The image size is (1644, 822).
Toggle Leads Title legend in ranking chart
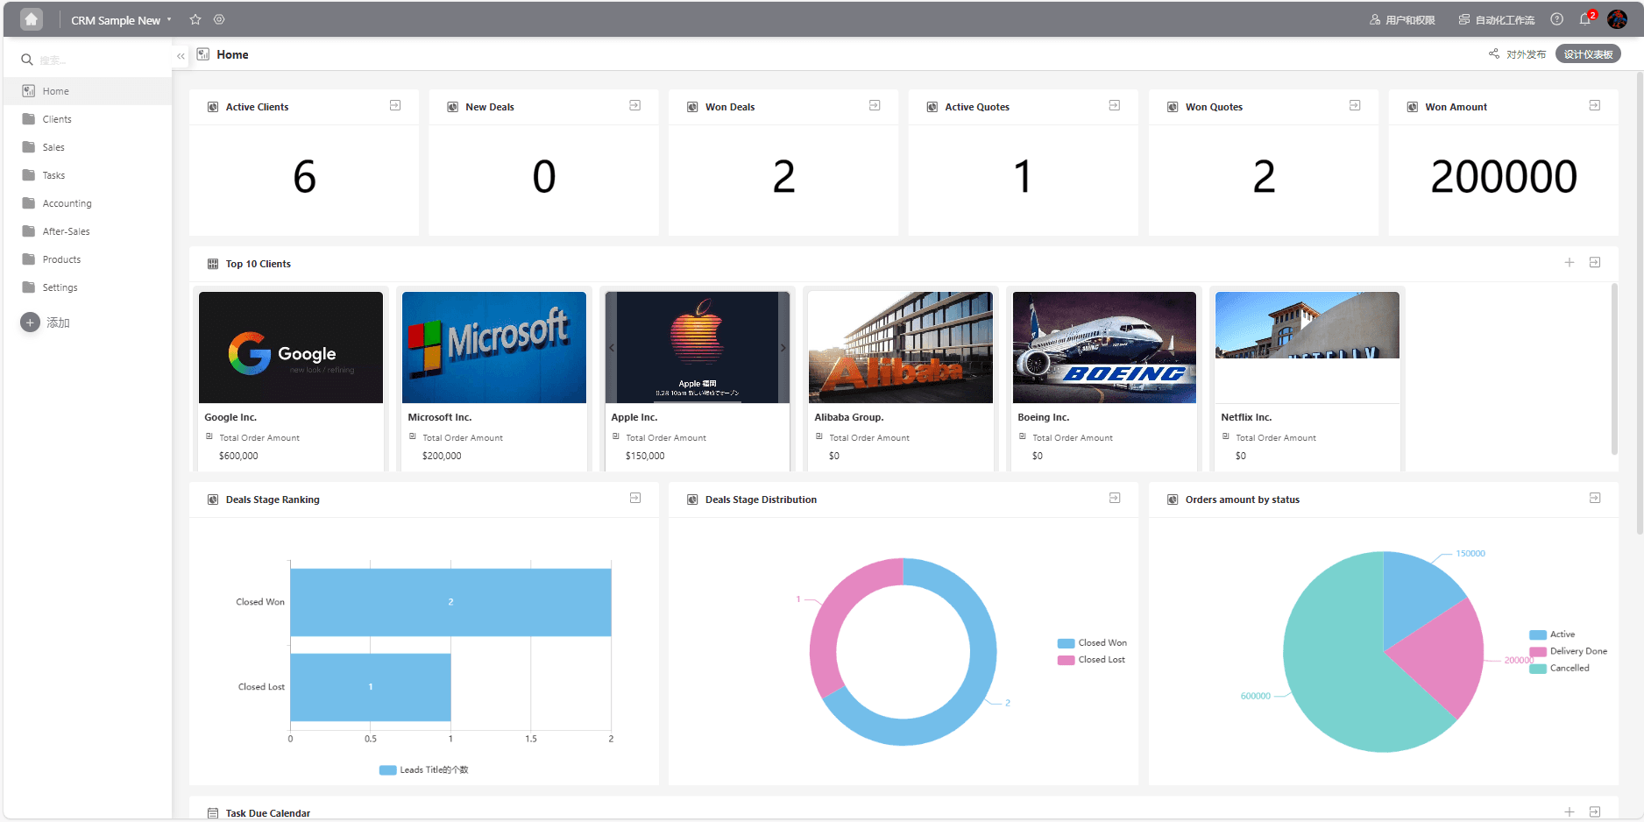(x=424, y=769)
